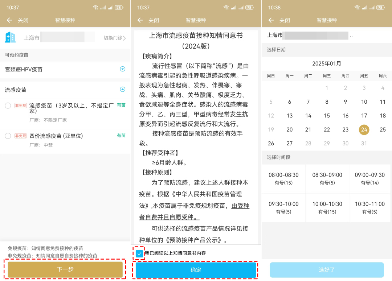Click the 下一步 button
The width and height of the screenshot is (392, 281).
click(x=65, y=269)
